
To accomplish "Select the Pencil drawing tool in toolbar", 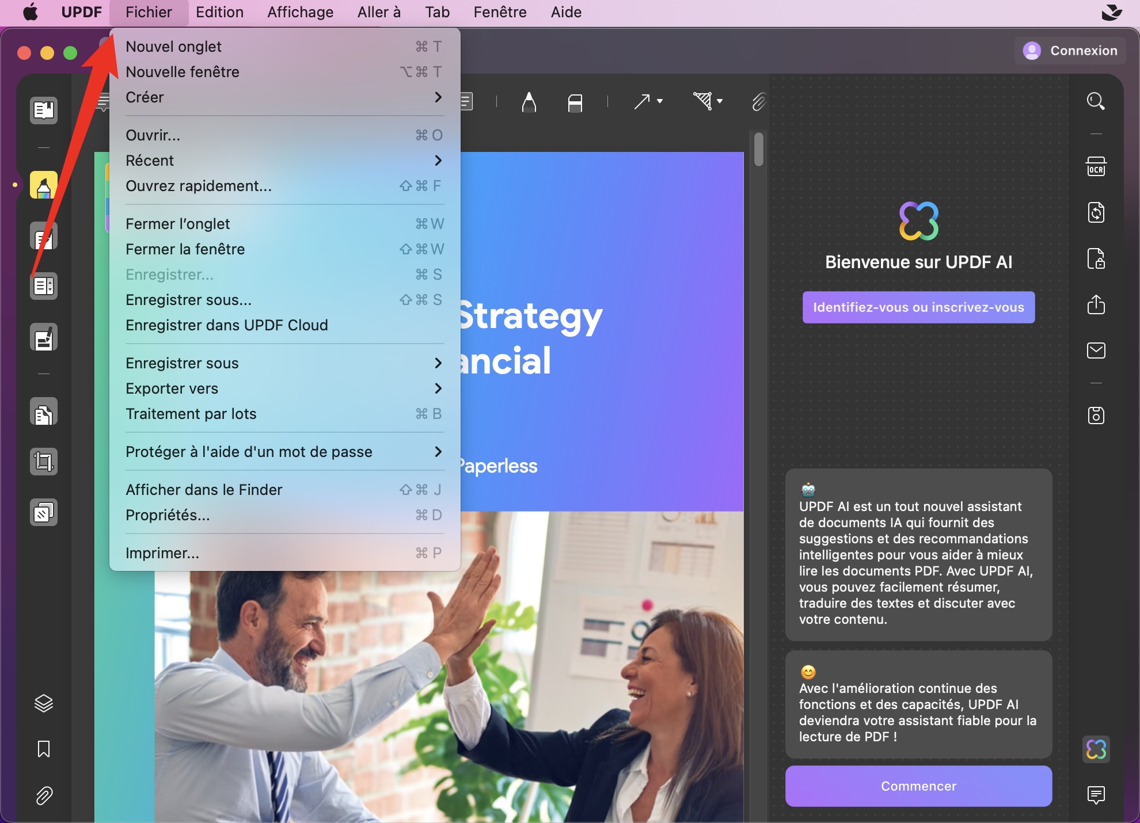I will (529, 102).
